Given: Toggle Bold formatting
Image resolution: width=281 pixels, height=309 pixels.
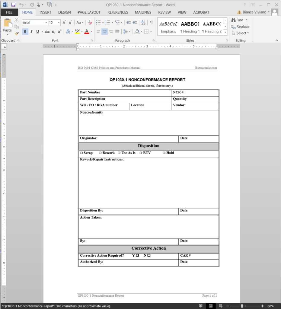Looking at the screenshot, I should [x=25, y=32].
